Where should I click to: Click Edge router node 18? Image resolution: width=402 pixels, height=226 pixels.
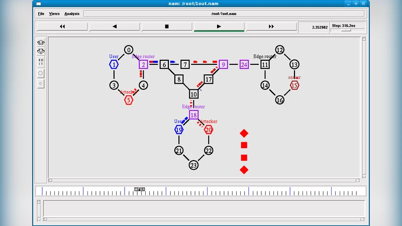point(194,115)
